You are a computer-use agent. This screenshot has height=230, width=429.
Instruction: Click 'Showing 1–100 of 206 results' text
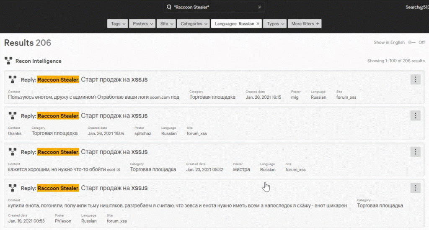pos(396,61)
